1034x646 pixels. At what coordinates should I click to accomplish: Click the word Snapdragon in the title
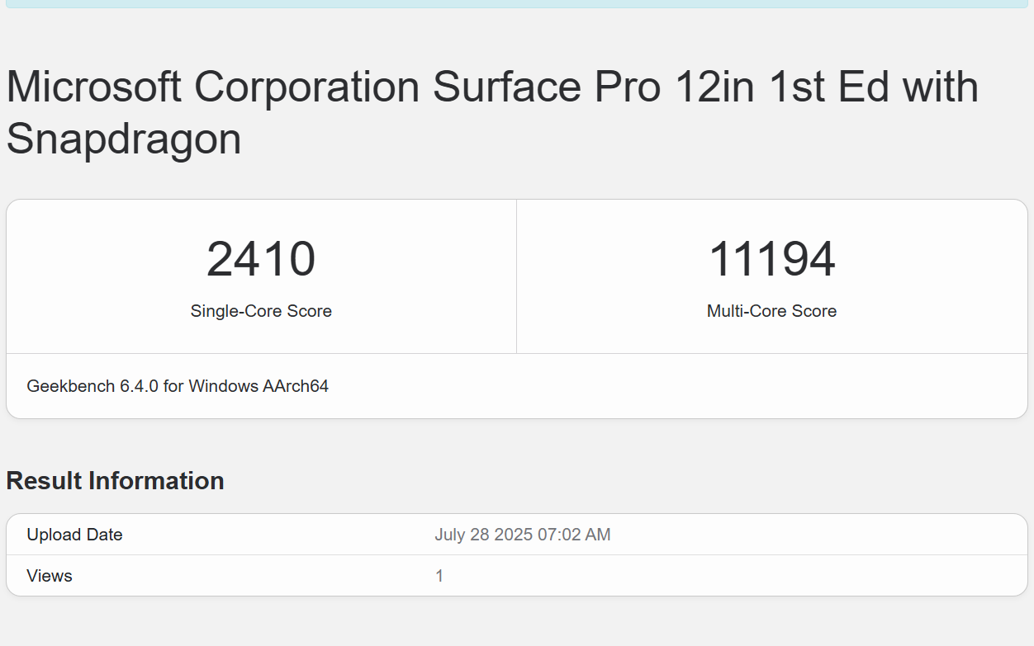coord(124,139)
